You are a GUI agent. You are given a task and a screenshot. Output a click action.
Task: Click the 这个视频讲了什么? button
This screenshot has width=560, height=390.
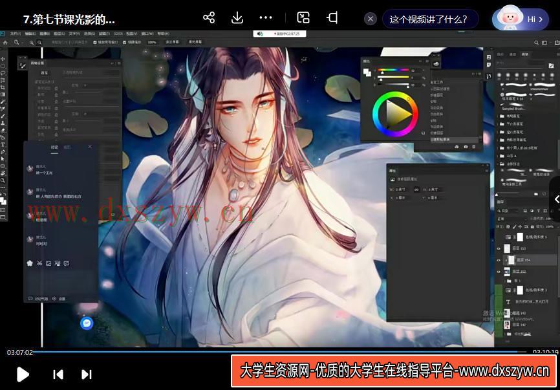[x=431, y=19]
